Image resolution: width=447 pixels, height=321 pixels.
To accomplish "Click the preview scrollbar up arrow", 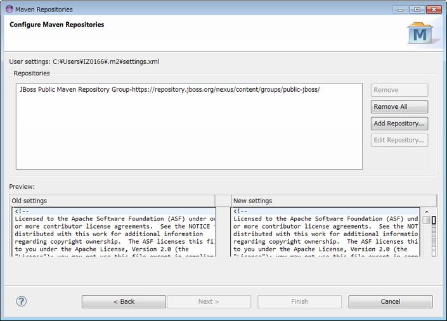I will point(427,211).
